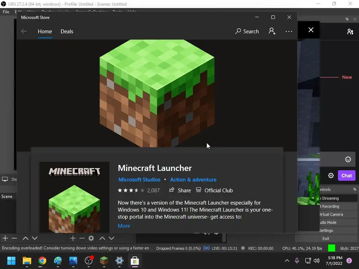The height and width of the screenshot is (269, 359).
Task: Click the 'CPU: 40.1%, 24.19 fps' status text
Action: (302, 248)
